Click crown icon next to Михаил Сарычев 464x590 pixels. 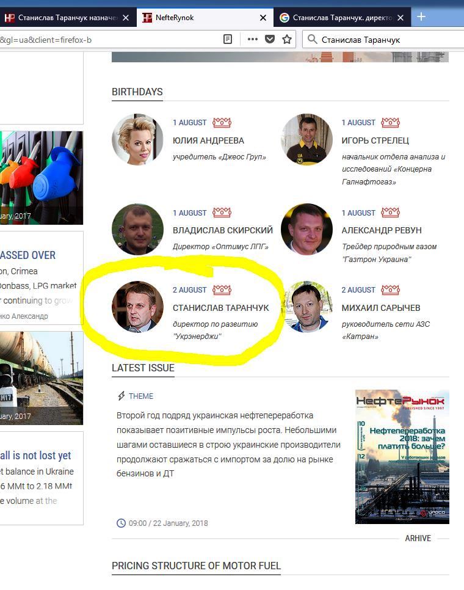point(390,290)
